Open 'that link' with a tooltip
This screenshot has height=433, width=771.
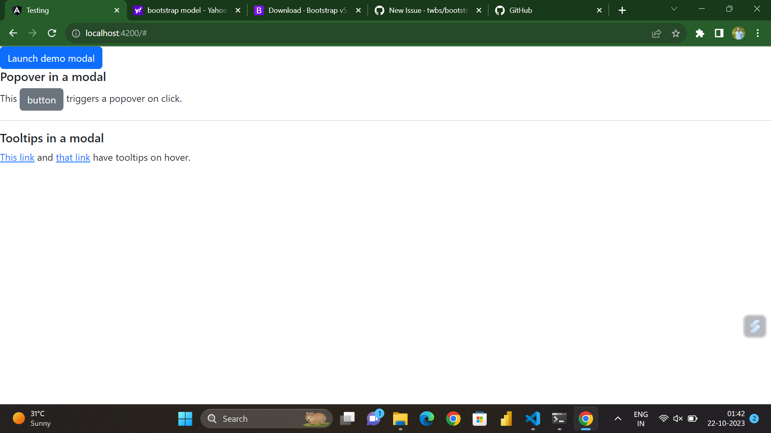click(x=73, y=157)
